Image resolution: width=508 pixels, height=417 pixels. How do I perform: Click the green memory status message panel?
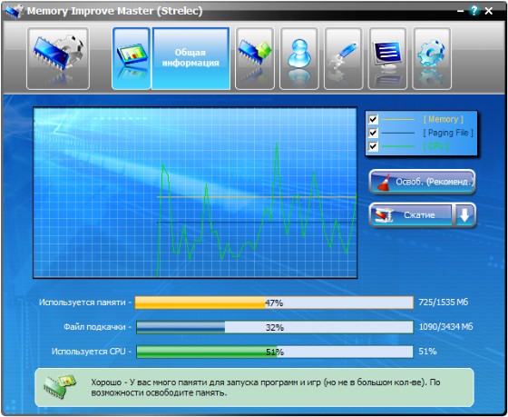(x=254, y=387)
